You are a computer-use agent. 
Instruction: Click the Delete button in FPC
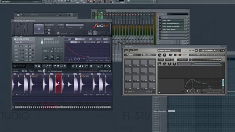(168, 59)
